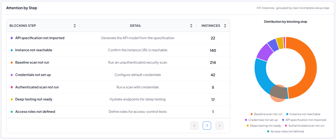Click 'Configure default credentials' detail

138,75
